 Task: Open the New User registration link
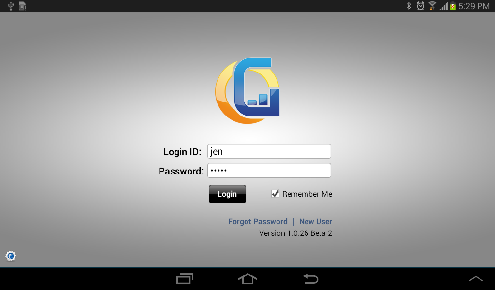315,221
